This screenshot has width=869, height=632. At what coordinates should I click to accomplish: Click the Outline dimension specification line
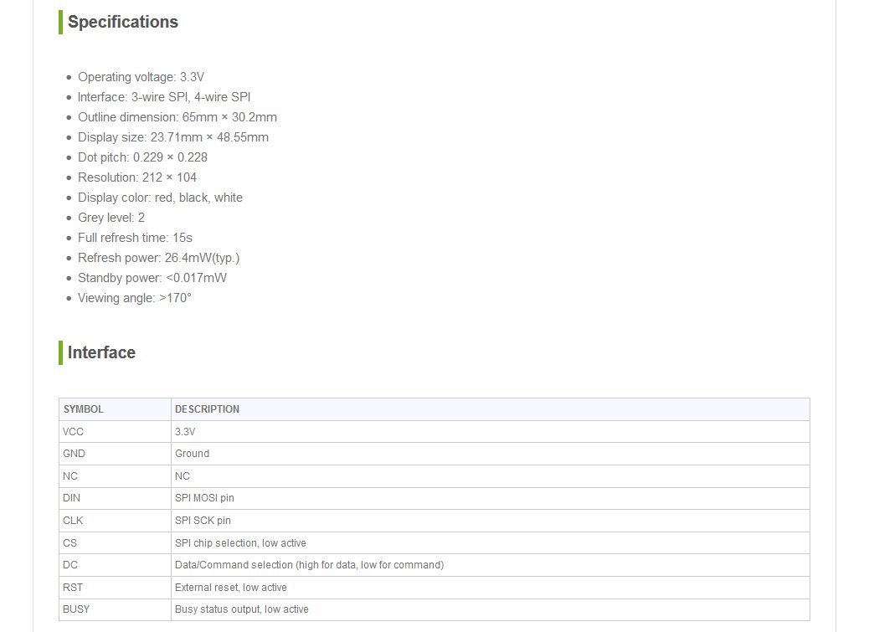[x=177, y=117]
